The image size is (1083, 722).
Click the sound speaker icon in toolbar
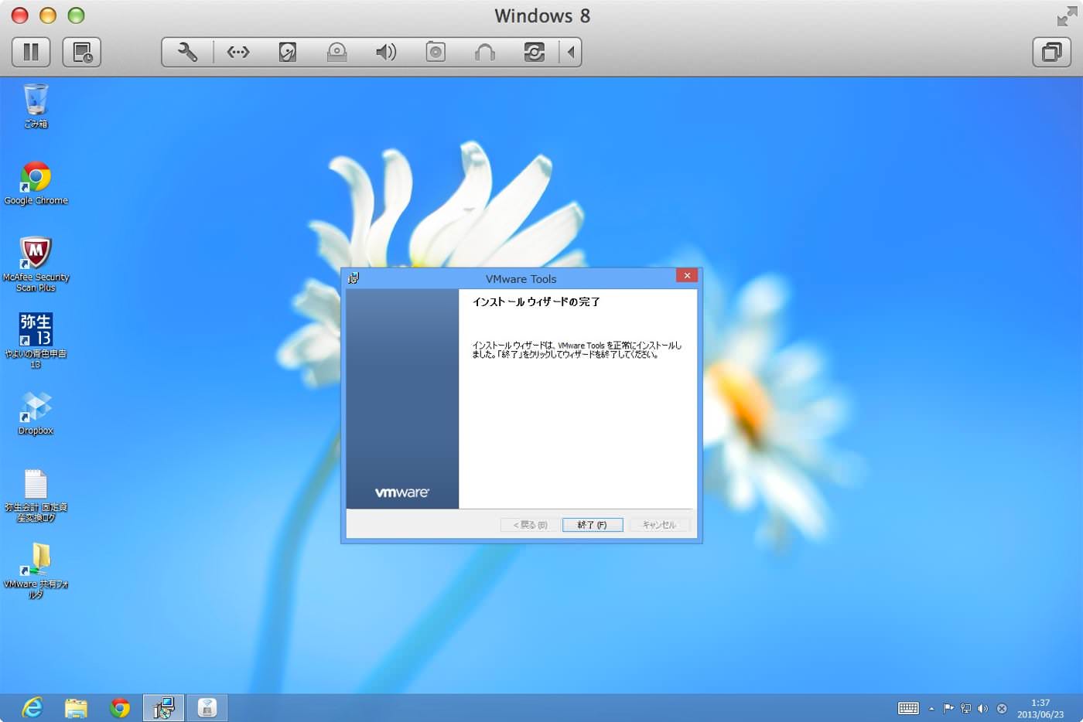point(386,52)
